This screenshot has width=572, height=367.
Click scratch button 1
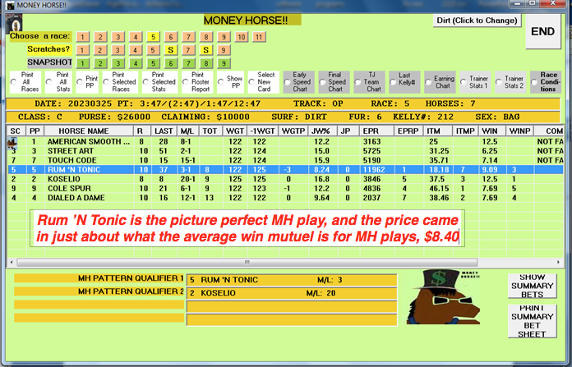pyautogui.click(x=82, y=50)
